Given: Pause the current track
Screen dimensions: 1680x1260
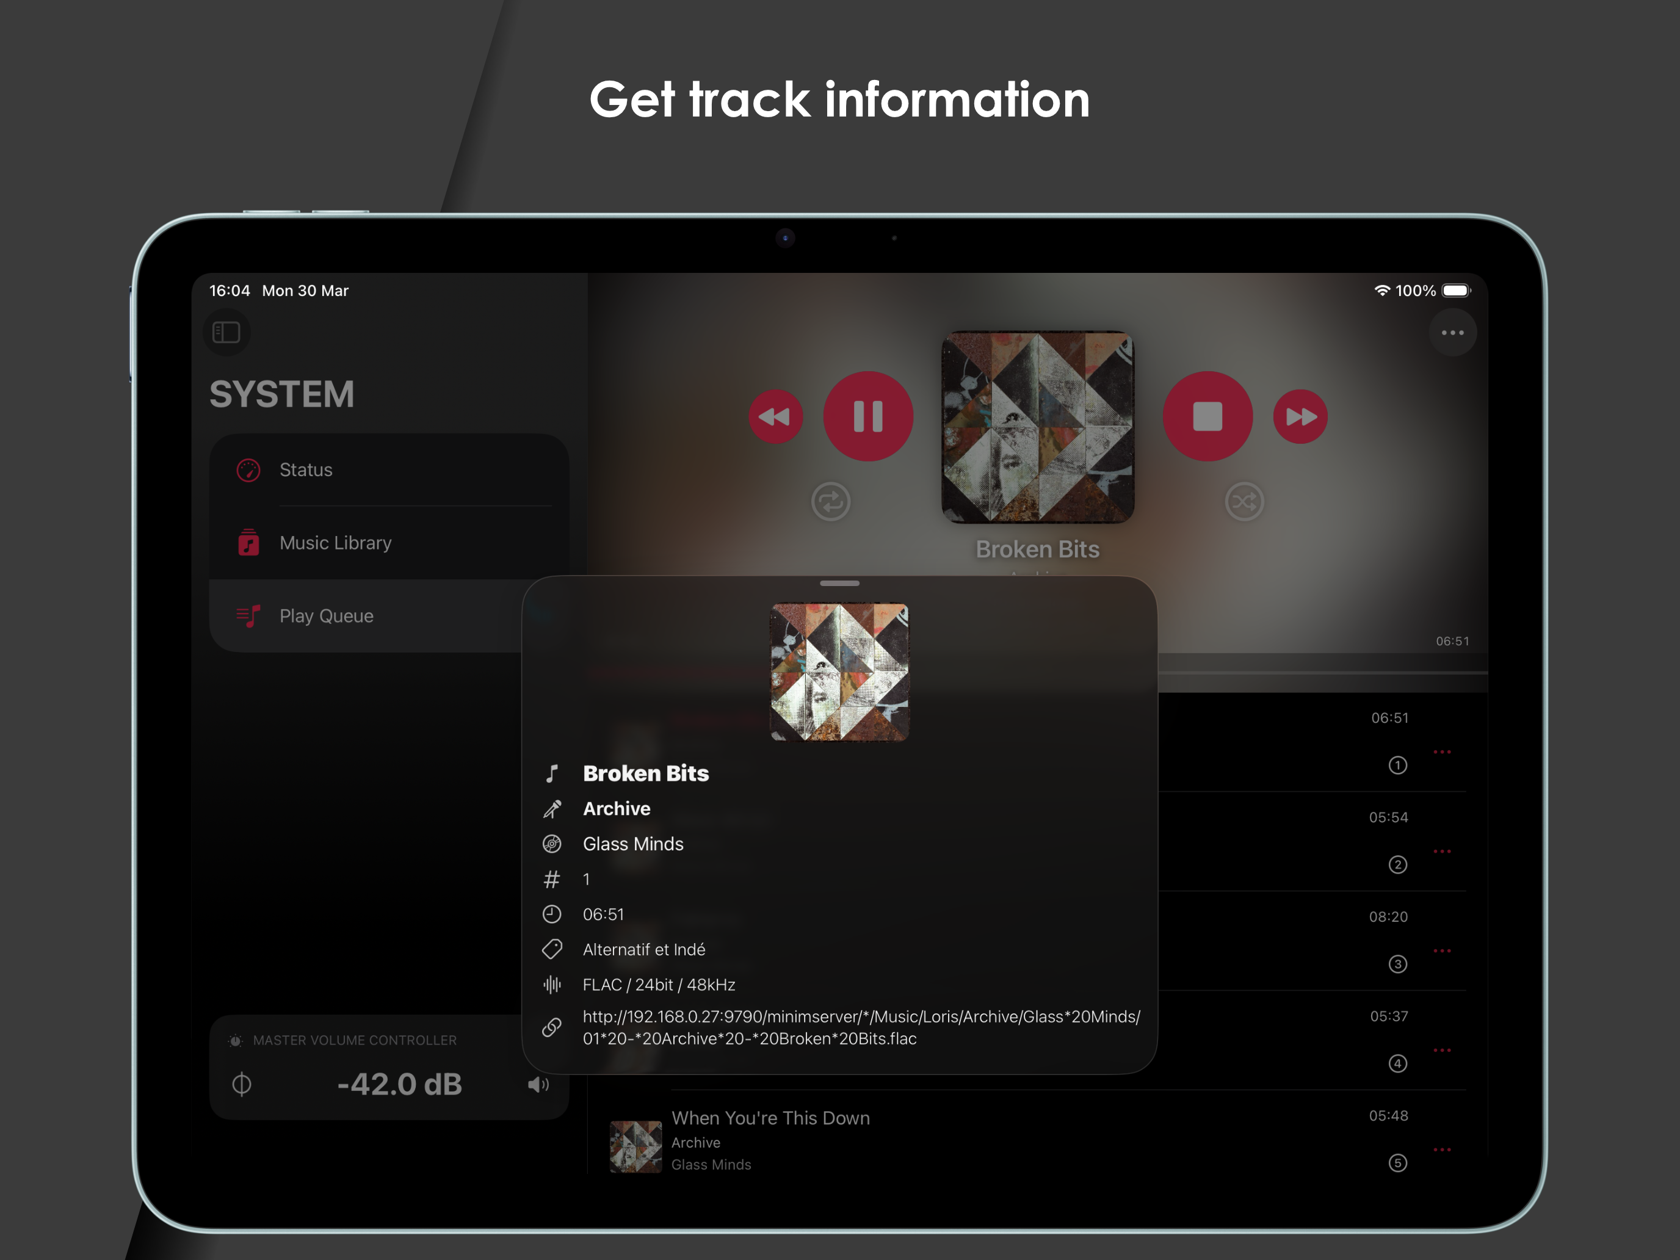Looking at the screenshot, I should (868, 416).
